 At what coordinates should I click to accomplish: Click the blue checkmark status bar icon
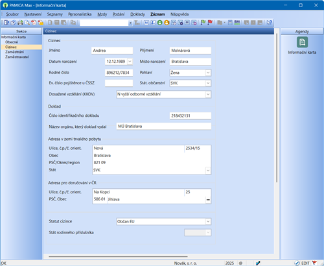click(x=258, y=263)
